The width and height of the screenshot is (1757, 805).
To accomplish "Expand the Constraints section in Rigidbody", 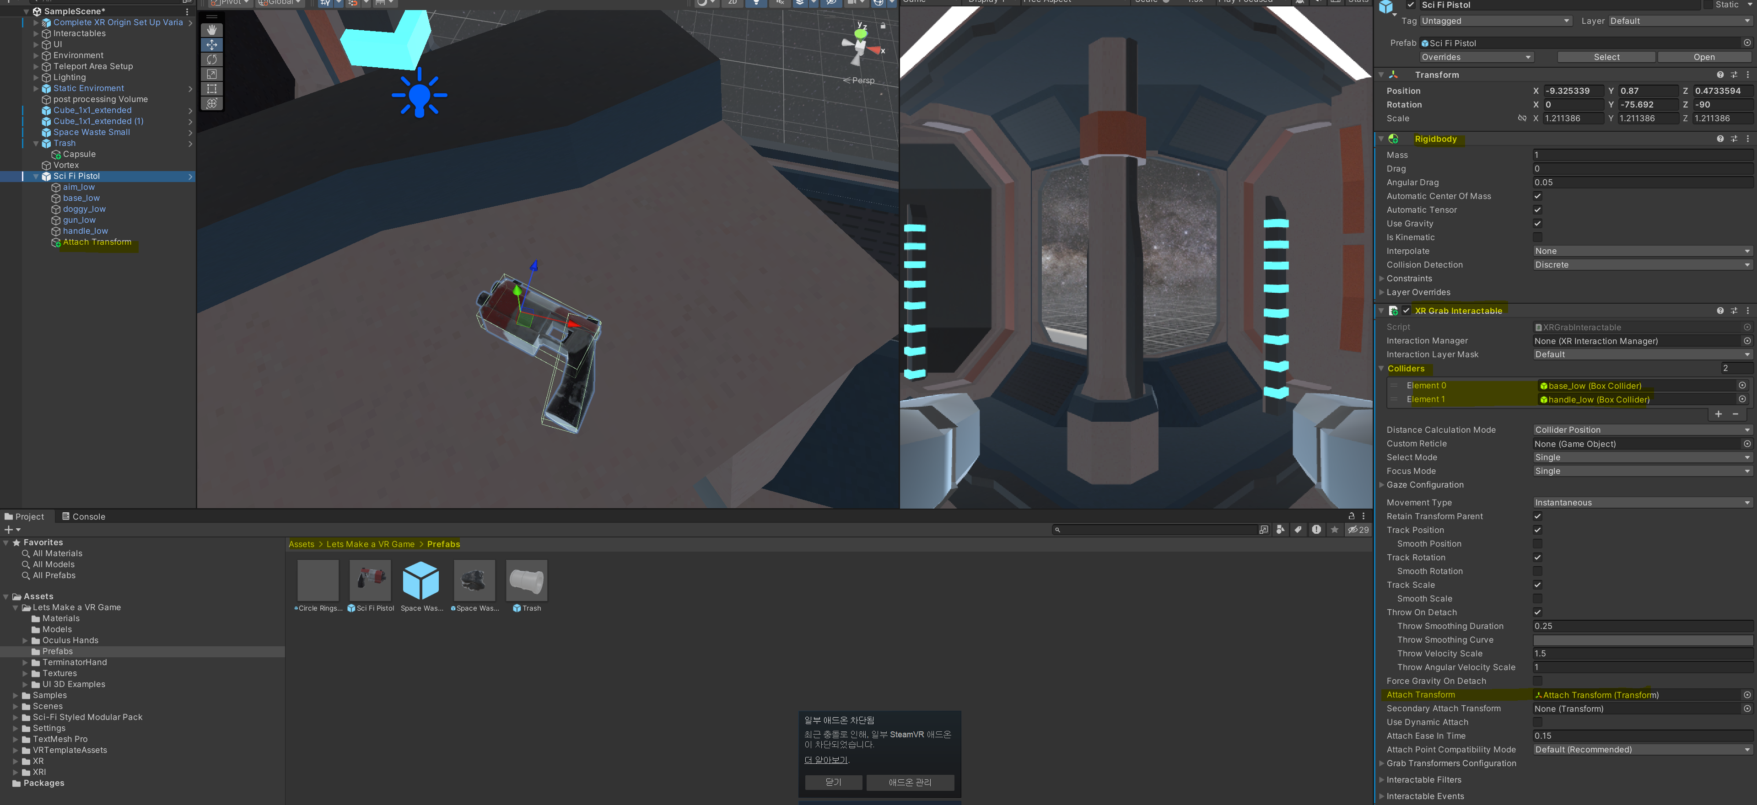I will point(1382,279).
